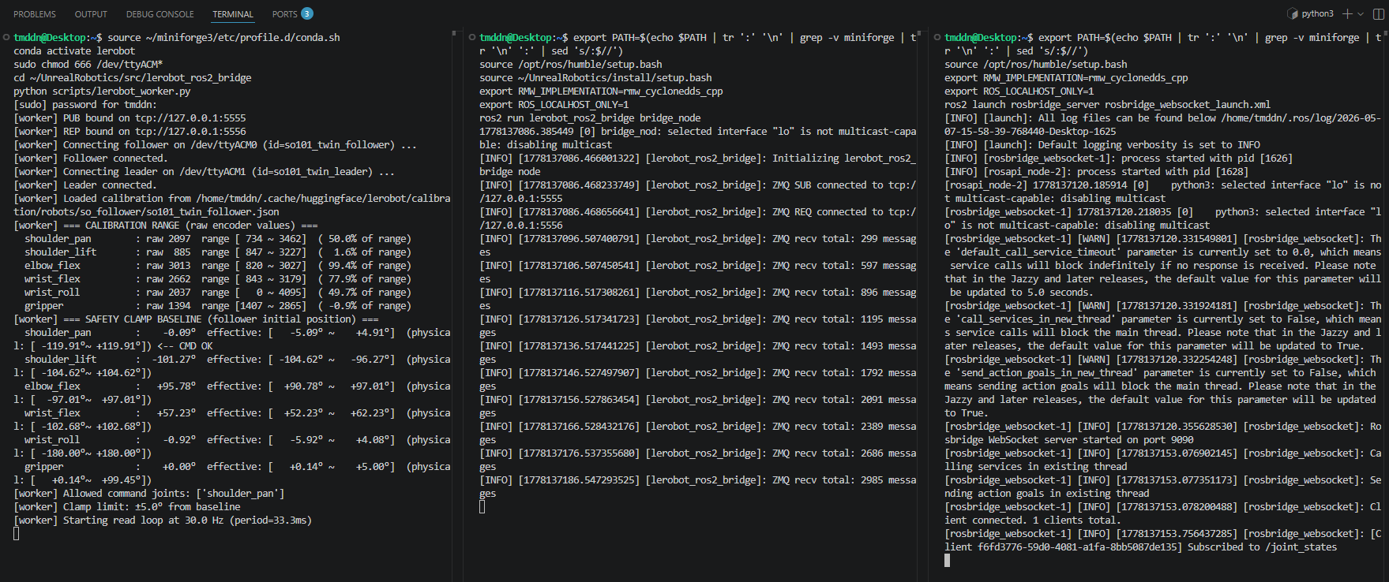This screenshot has width=1389, height=582.
Task: Click the rosbridge terminal cursor block
Action: pos(948,560)
